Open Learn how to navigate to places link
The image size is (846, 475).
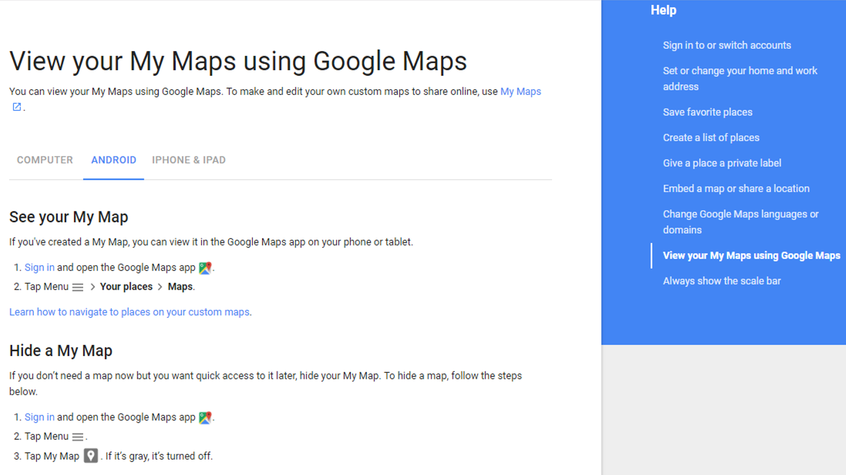(129, 312)
